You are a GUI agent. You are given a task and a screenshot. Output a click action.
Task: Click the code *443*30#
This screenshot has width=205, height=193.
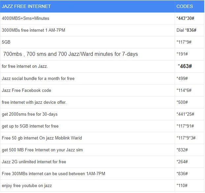[185, 18]
